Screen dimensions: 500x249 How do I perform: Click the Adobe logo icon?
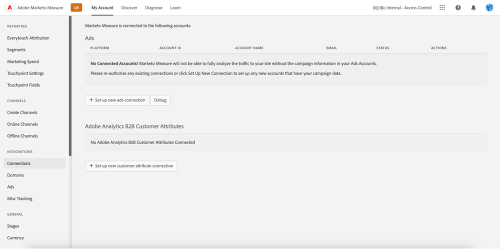(9, 7)
